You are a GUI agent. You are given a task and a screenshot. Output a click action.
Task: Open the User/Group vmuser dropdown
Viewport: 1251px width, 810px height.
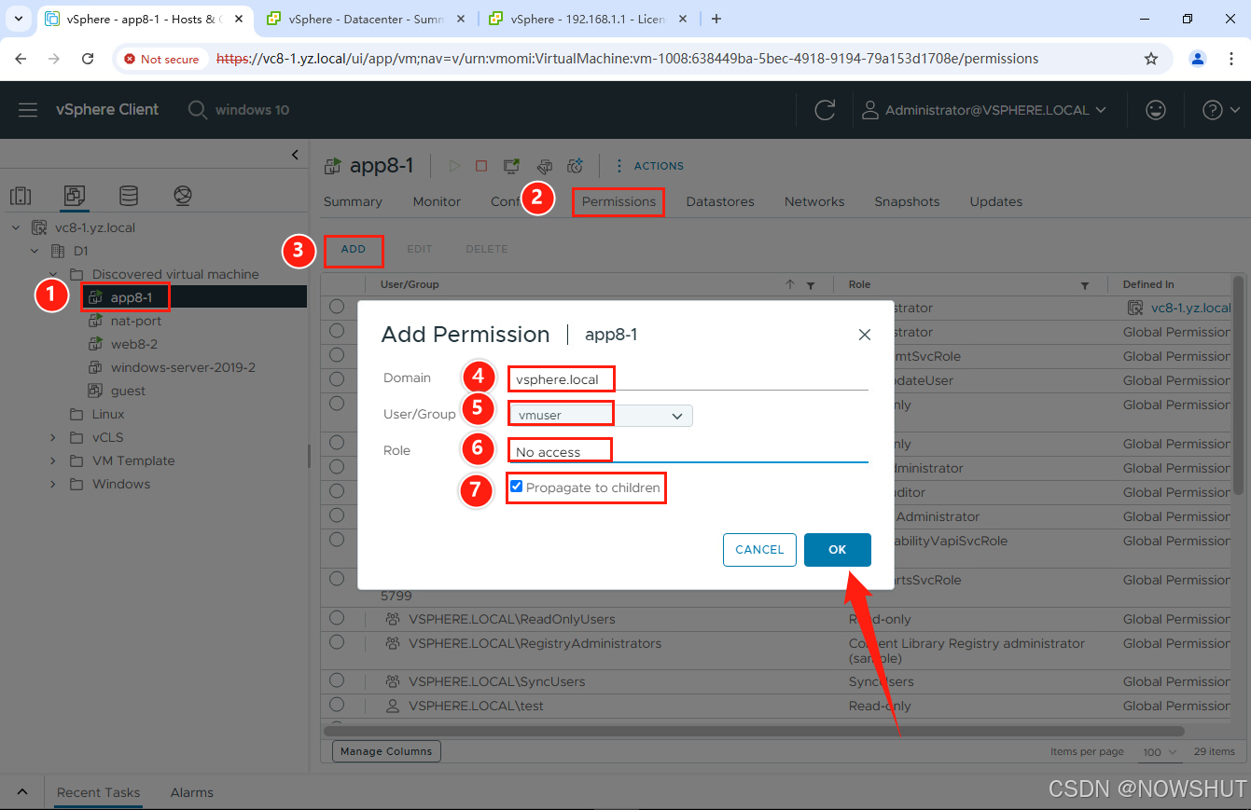(600, 416)
